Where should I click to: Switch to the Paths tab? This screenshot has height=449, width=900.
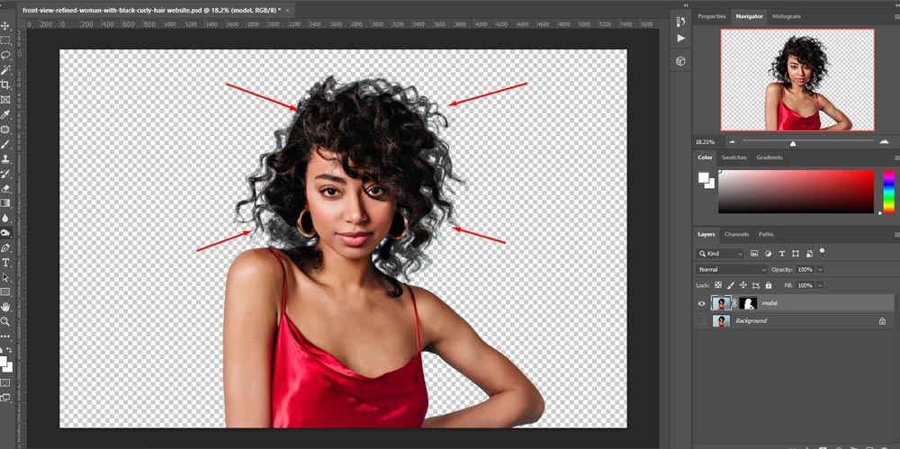tap(766, 234)
